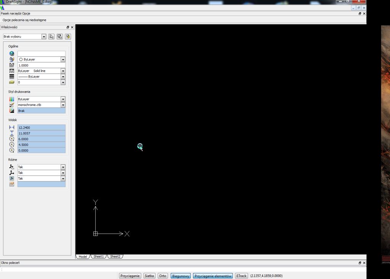Click the DraftSight app icon in title bar

(2, 2)
